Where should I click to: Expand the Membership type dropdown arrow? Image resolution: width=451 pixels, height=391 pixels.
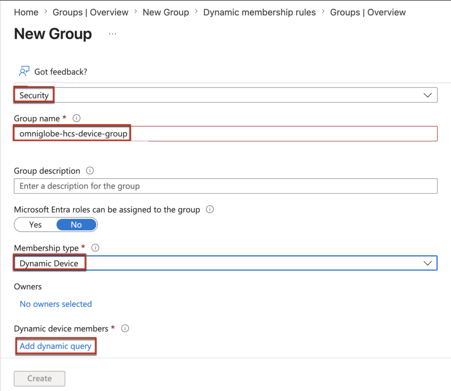pyautogui.click(x=427, y=263)
